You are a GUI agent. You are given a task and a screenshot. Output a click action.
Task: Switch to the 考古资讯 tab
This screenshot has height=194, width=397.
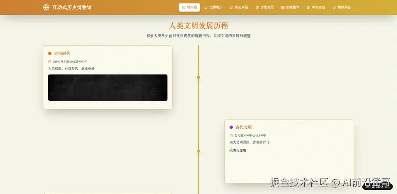(x=316, y=7)
